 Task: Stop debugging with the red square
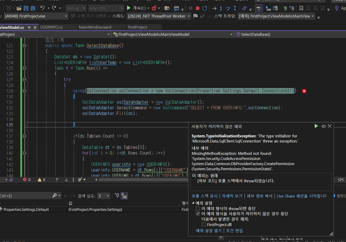pos(198,8)
